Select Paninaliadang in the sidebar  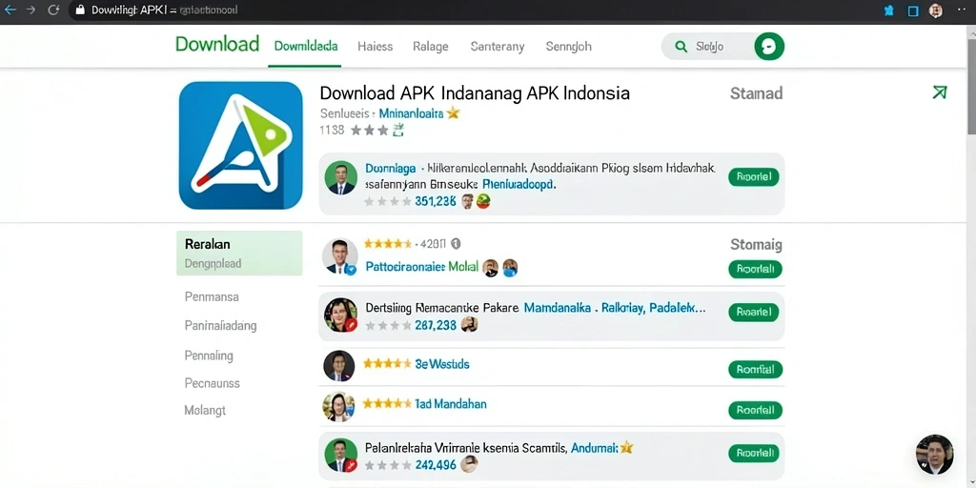coord(220,326)
